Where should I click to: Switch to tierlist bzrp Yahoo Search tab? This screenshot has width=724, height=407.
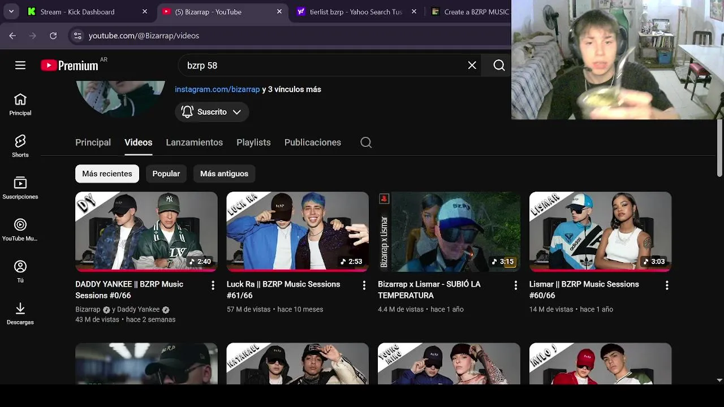coord(356,11)
